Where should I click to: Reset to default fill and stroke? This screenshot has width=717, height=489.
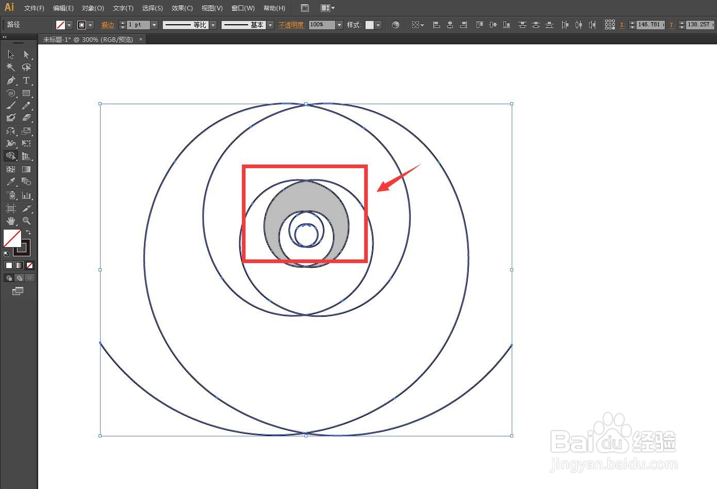[x=6, y=253]
